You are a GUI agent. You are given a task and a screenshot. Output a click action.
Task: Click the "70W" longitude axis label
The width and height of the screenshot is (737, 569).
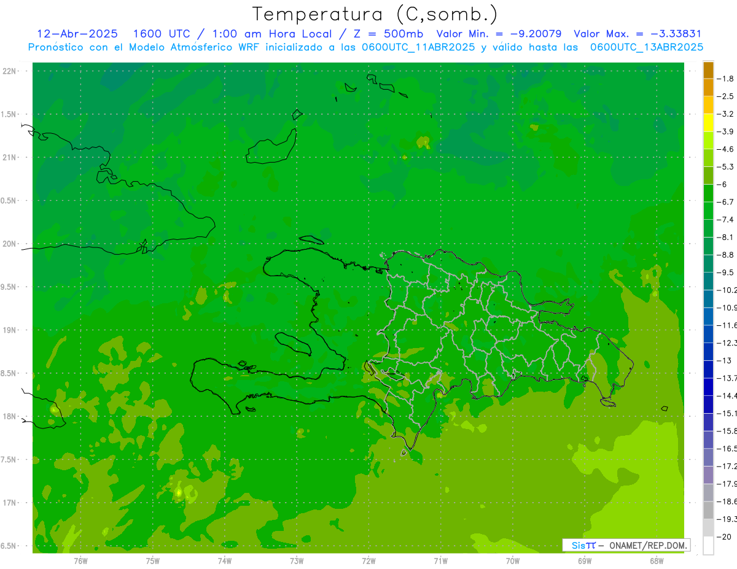(x=513, y=560)
